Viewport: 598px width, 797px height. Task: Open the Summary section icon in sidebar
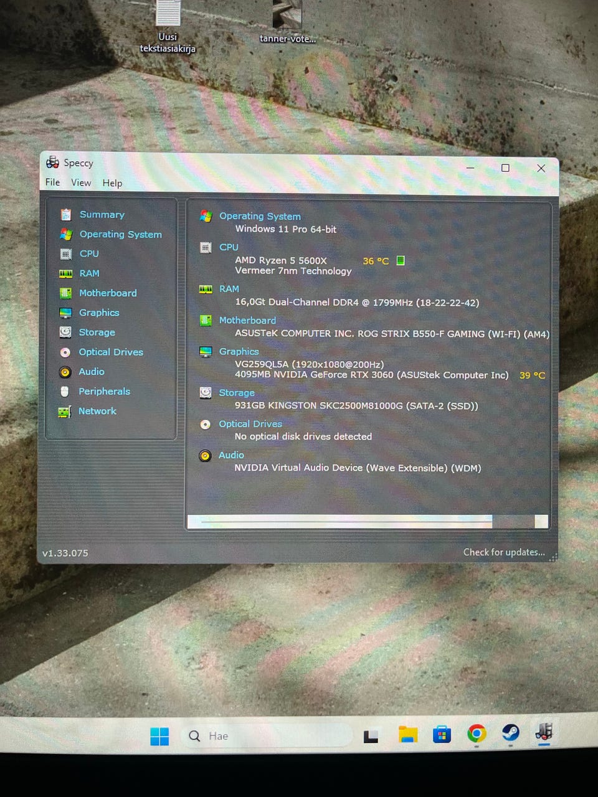[x=66, y=215]
